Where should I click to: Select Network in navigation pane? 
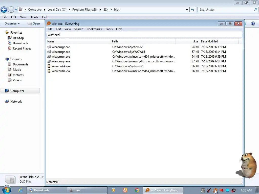(16, 102)
